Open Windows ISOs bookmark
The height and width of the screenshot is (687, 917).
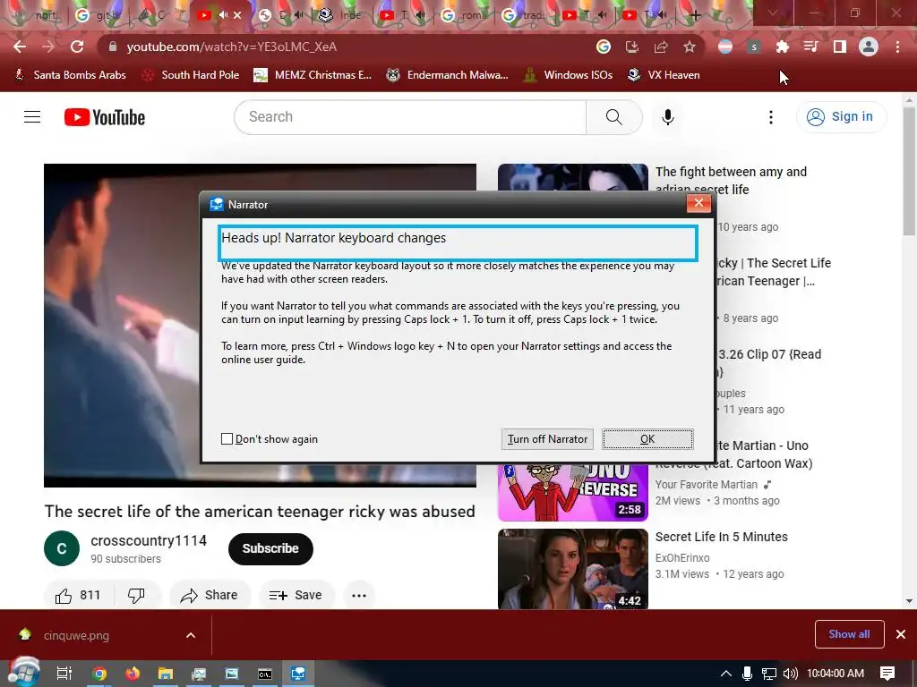pos(567,75)
